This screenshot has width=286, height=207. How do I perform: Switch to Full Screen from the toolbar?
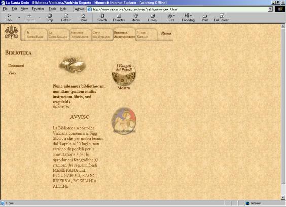(x=222, y=18)
